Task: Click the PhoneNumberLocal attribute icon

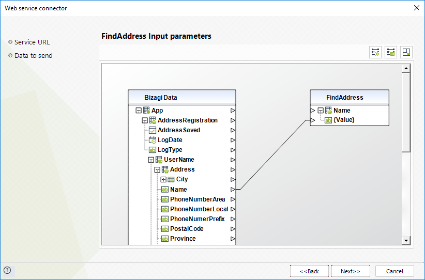Action: pyautogui.click(x=165, y=209)
